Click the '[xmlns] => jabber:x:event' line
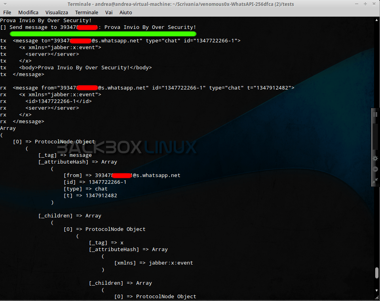Viewport: 380px width, 301px height. pos(154,263)
